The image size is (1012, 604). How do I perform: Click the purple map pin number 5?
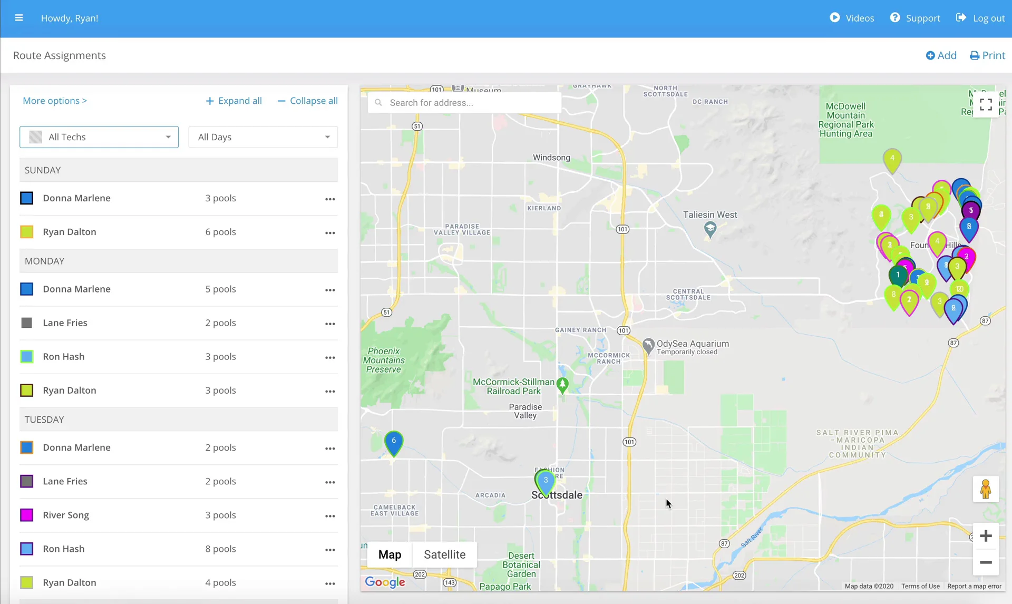(971, 210)
